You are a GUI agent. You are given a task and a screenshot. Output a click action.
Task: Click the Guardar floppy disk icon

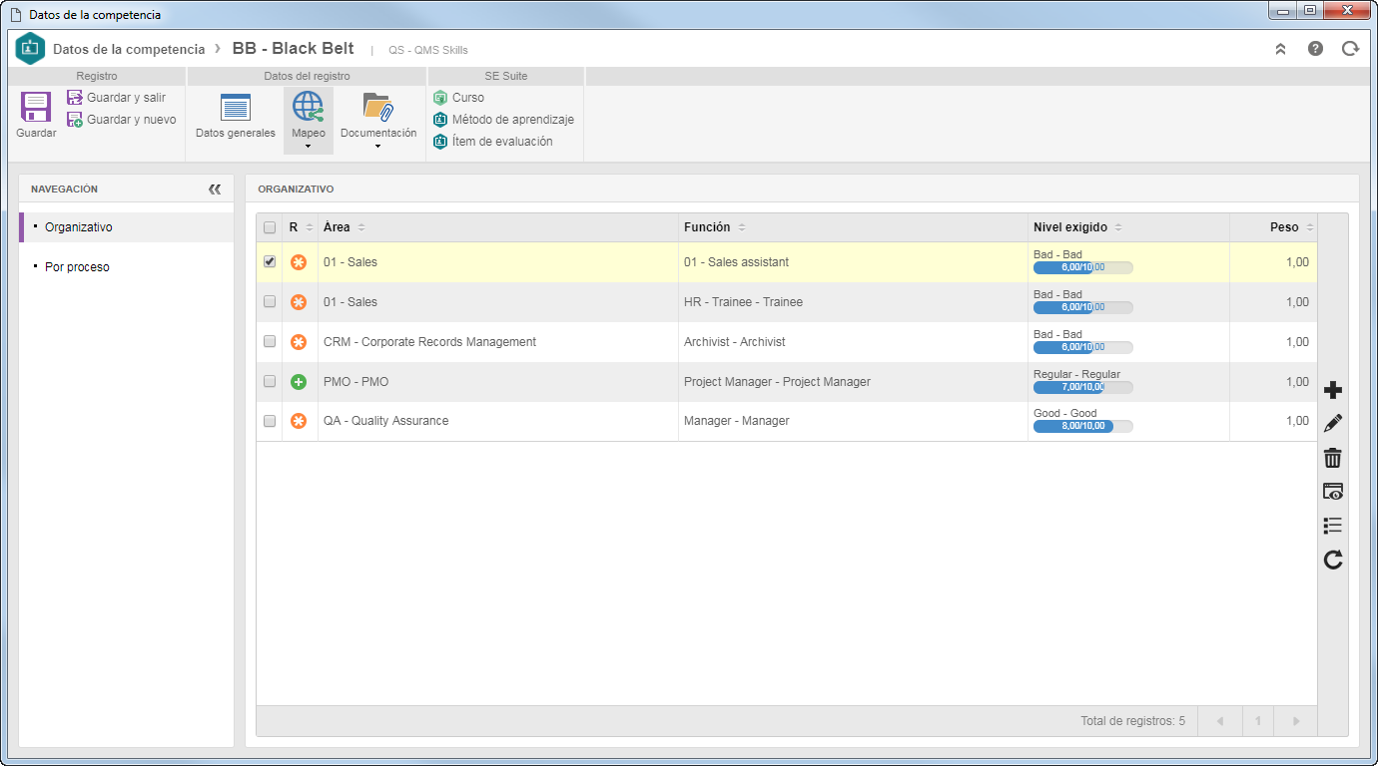[36, 107]
